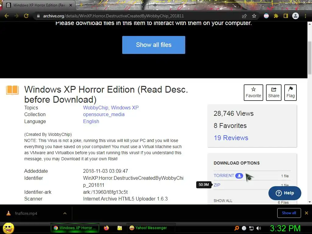Click the Addeddate value 2018-11-03 03:09:47
This screenshot has height=234, width=312.
(105, 171)
